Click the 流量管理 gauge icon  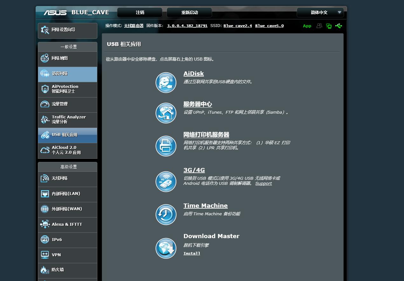[x=45, y=104]
